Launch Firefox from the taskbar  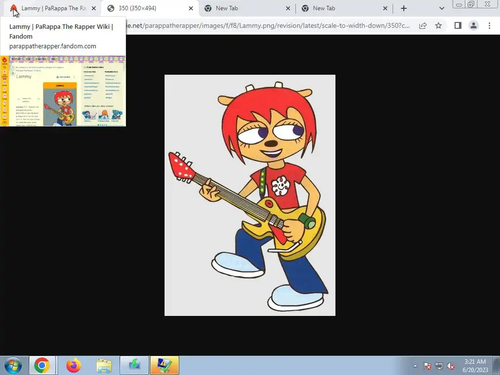tap(74, 365)
